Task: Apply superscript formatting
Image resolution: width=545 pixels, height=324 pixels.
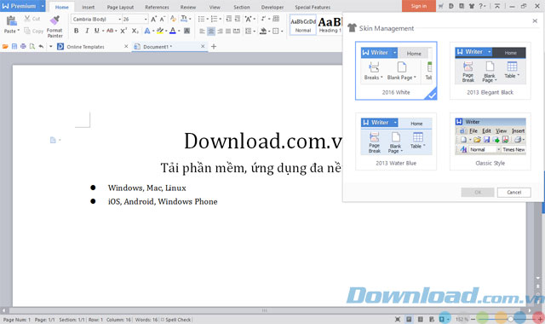Action: pos(123,31)
